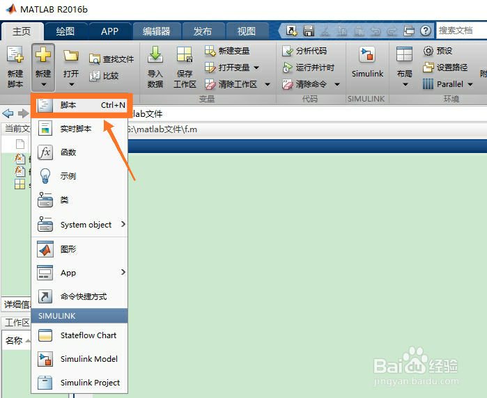The width and height of the screenshot is (487, 398).
Task: Switch to the 发布 tab
Action: pyautogui.click(x=203, y=31)
